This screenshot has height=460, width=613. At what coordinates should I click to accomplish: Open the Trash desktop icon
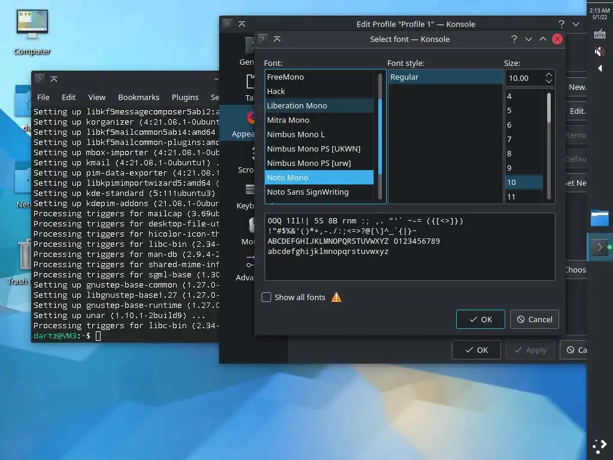[x=20, y=262]
